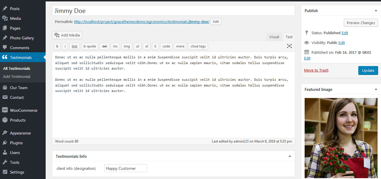Screen dimensions: 381x179
Task: Click inside the testimonial text editor
Action: (173, 95)
